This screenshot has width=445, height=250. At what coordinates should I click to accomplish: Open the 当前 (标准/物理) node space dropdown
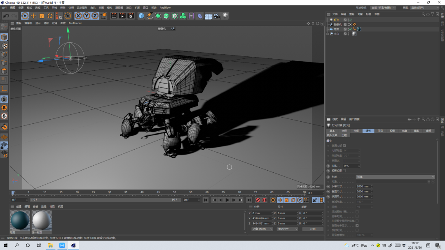pos(383,8)
